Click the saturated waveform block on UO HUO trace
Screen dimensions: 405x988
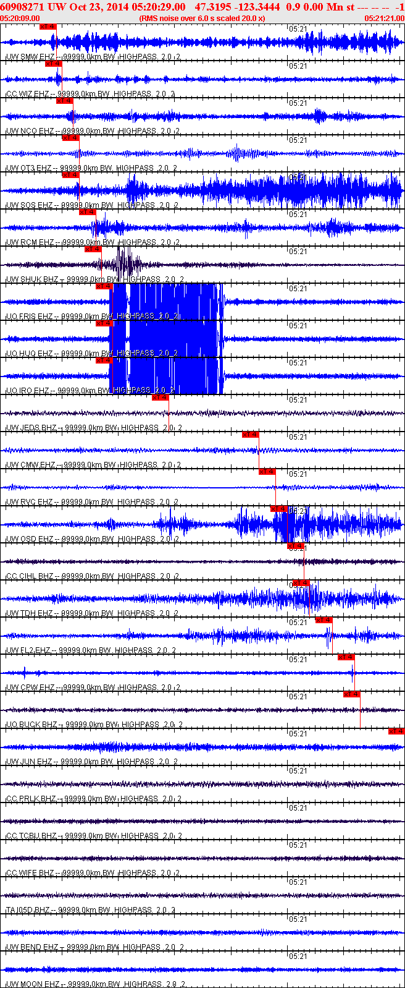click(167, 339)
